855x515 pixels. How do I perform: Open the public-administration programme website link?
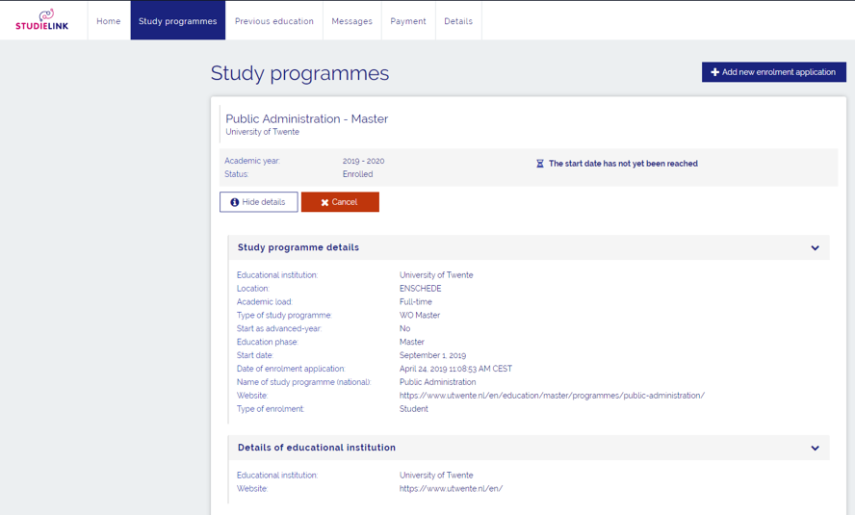point(552,396)
